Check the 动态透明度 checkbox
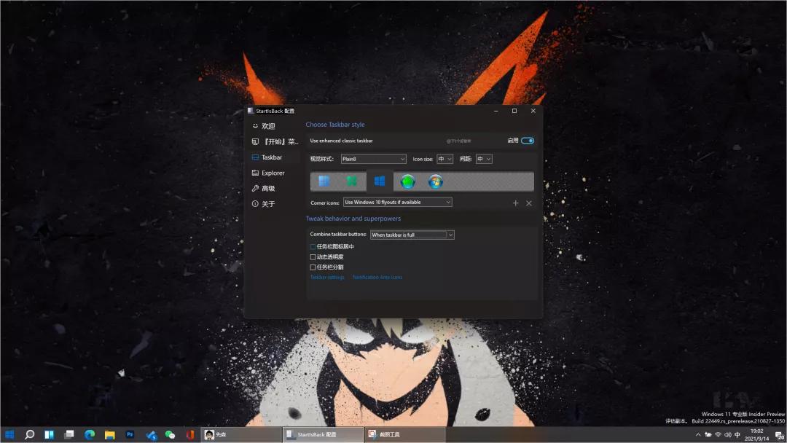787x443 pixels. click(x=313, y=256)
